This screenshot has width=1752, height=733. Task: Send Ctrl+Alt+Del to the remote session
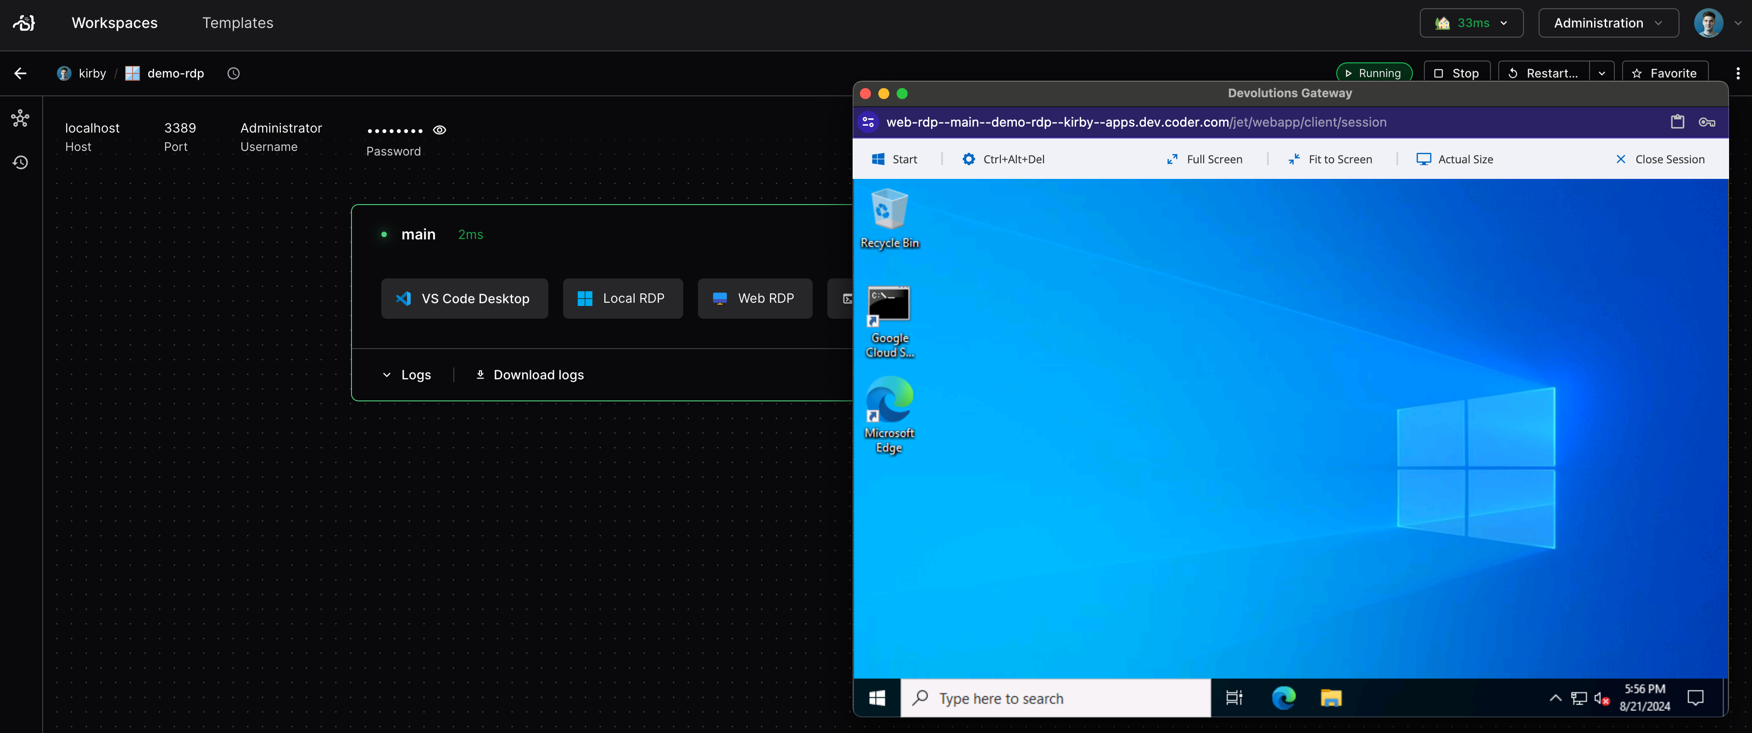[x=1004, y=159]
